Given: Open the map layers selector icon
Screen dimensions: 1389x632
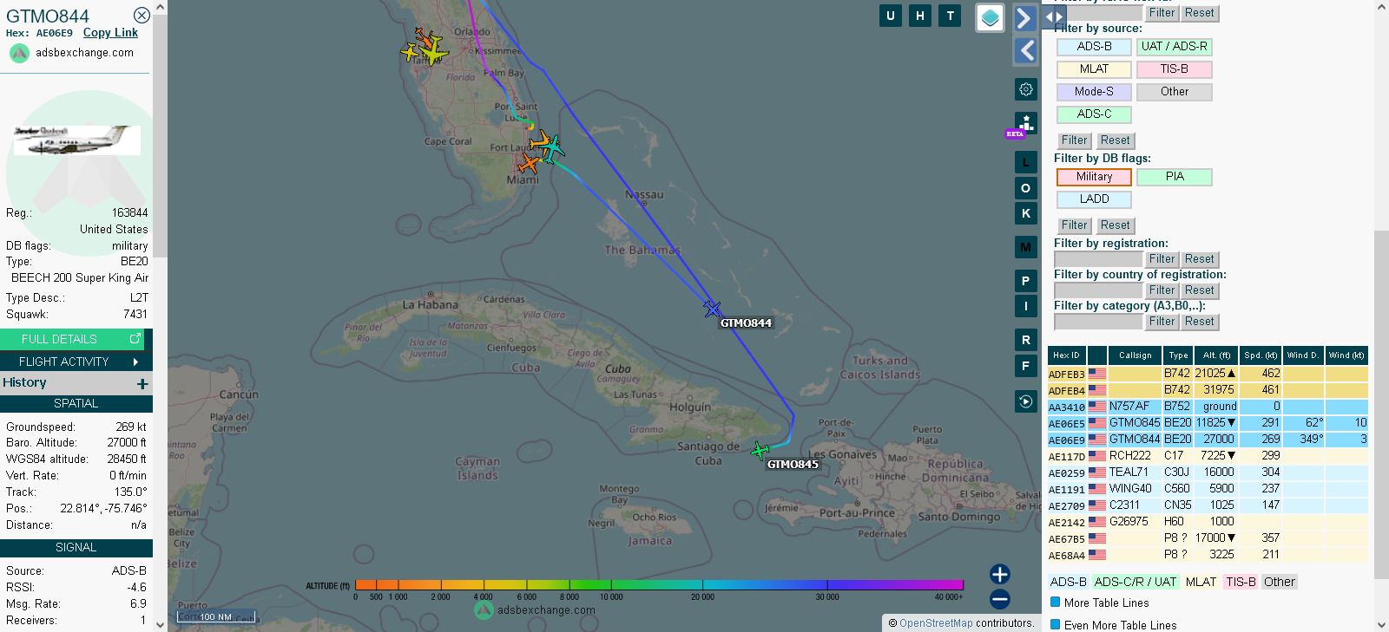Looking at the screenshot, I should pos(990,18).
